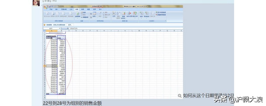This screenshot has width=266, height=106.
Task: Expand What-If Analysis dropdown arrow
Action: 135,18
